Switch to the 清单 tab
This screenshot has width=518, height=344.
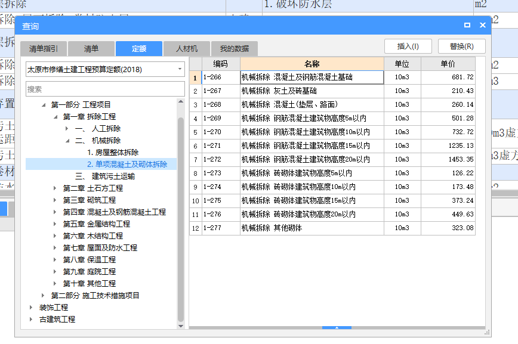pyautogui.click(x=91, y=49)
